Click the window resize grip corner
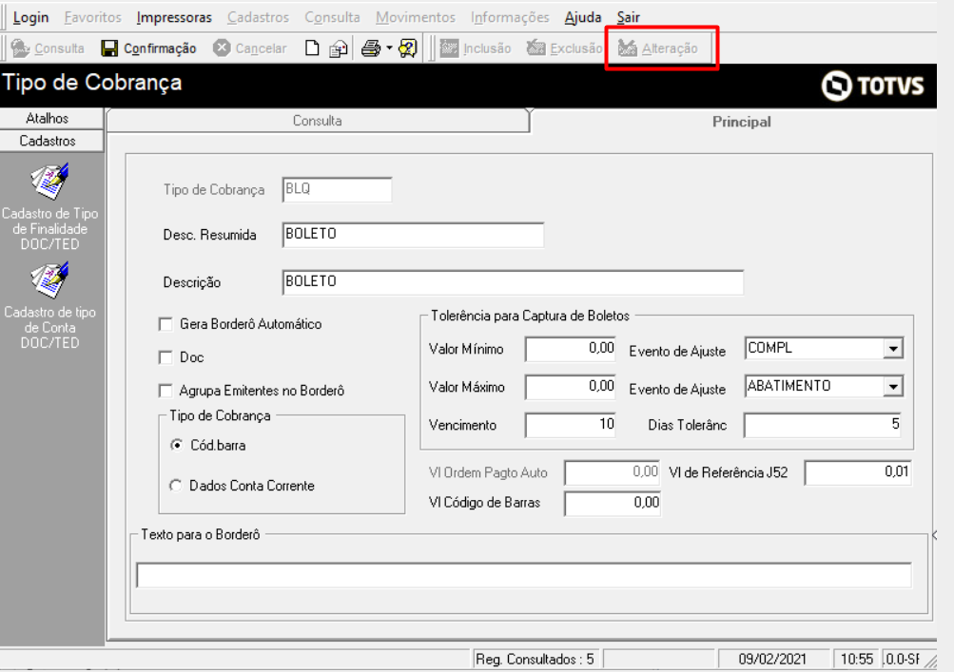The width and height of the screenshot is (954, 672). coord(930,660)
